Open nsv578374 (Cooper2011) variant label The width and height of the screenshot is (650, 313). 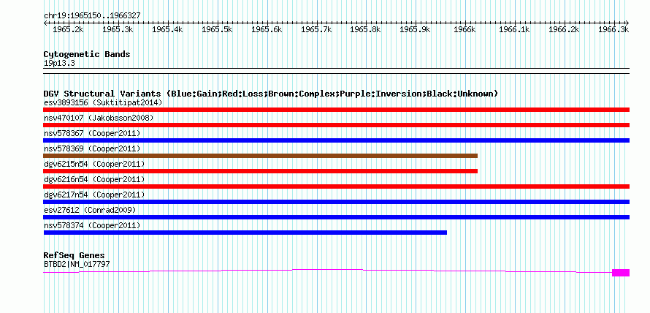[92, 225]
